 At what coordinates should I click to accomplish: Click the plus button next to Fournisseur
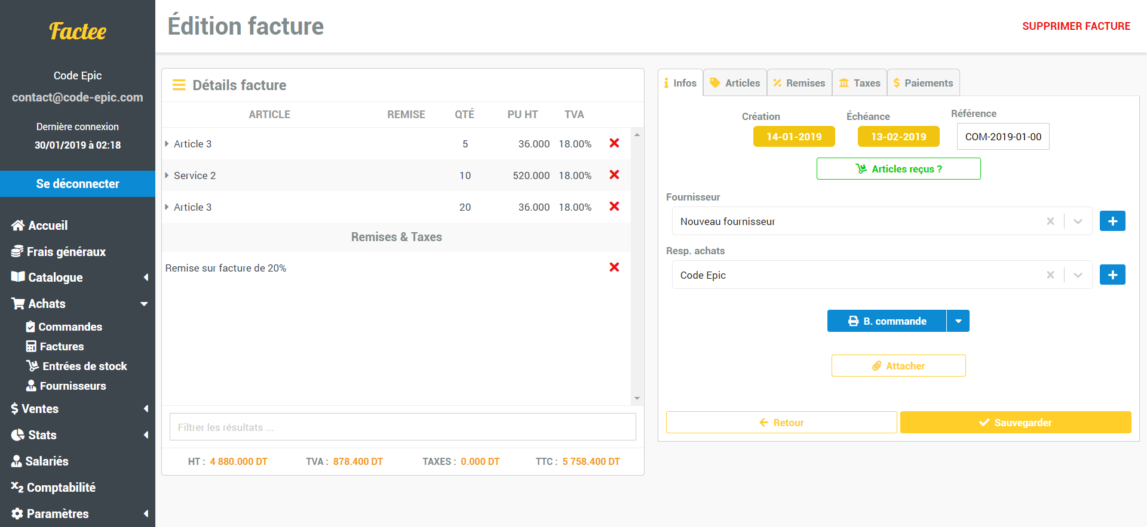(x=1112, y=221)
